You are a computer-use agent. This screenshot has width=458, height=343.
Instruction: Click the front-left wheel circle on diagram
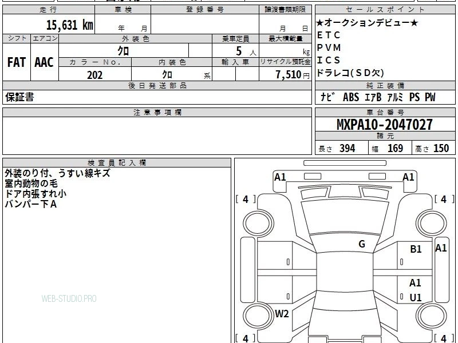(x=258, y=223)
